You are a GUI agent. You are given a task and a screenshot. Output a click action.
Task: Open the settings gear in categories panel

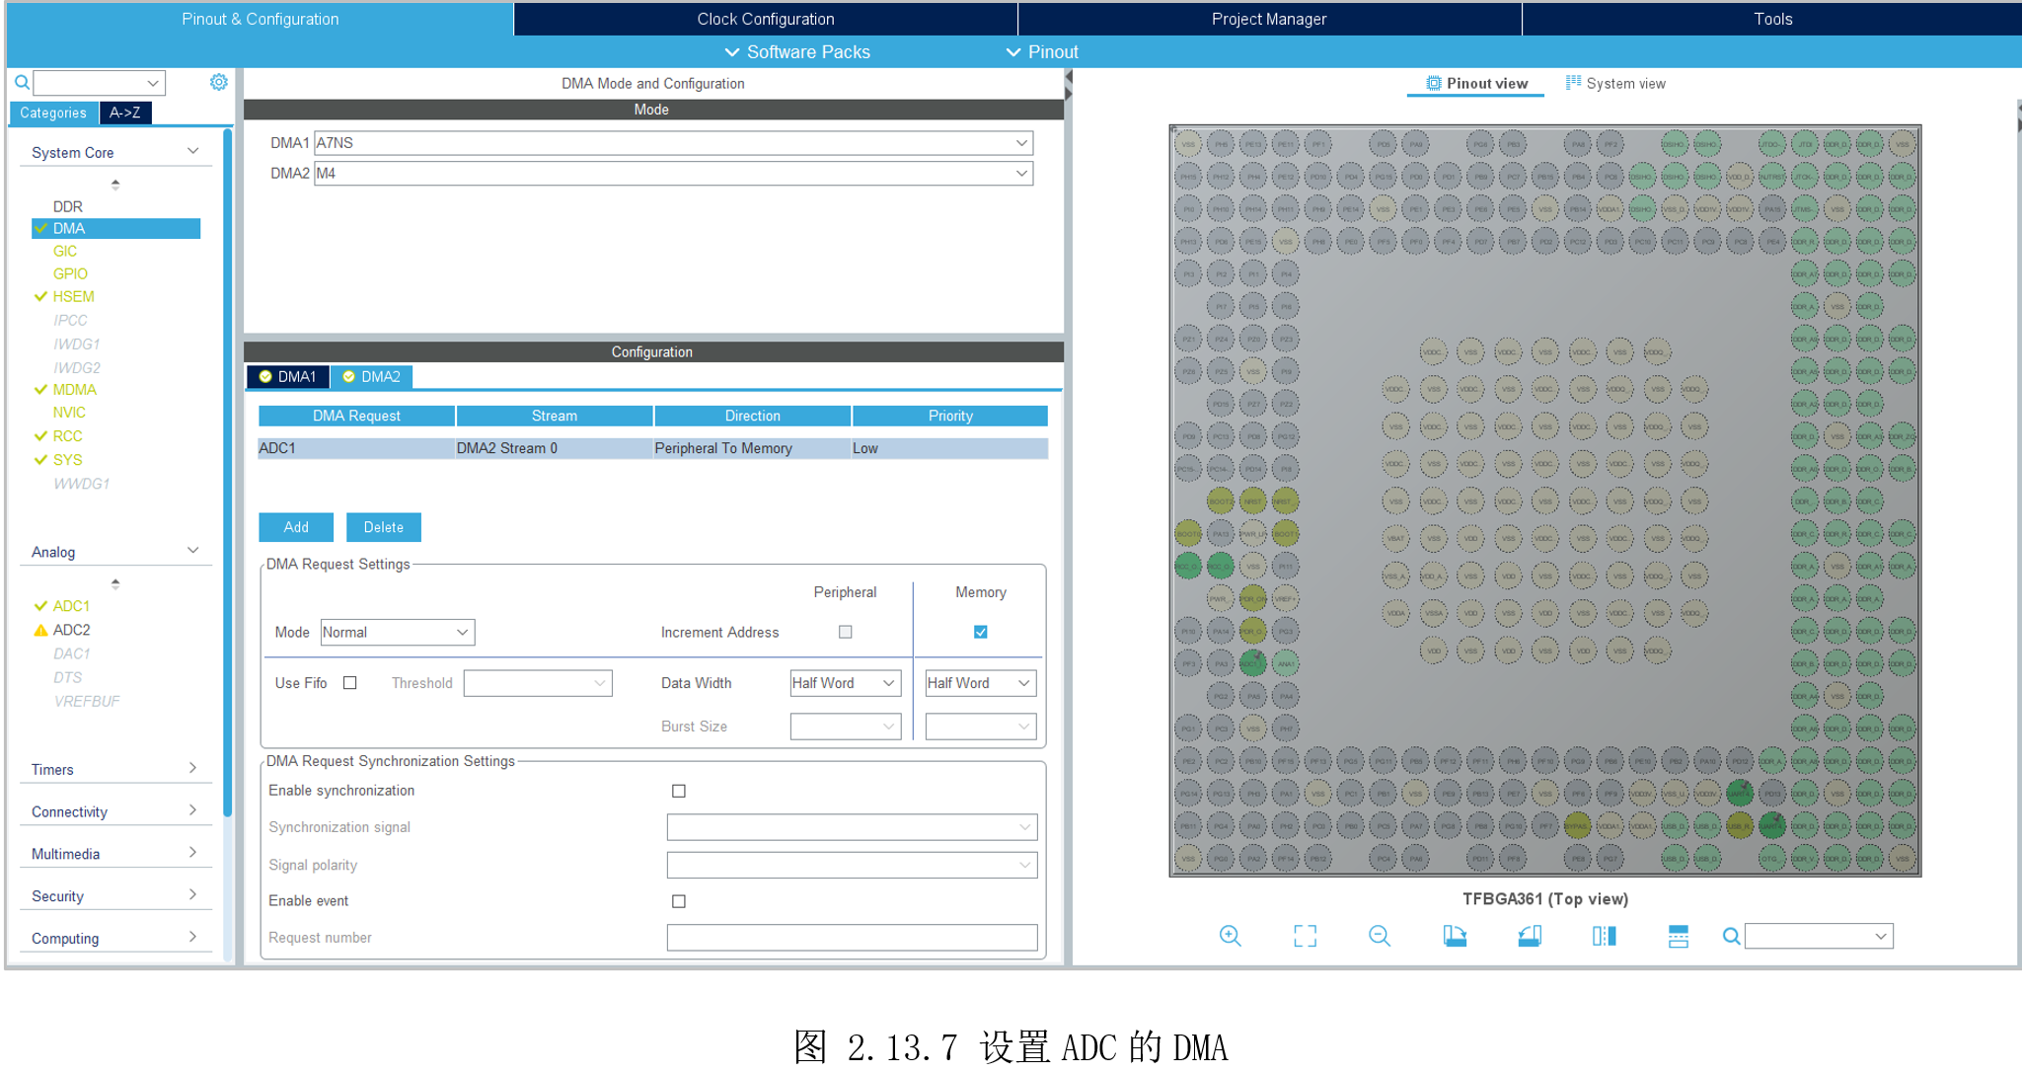(x=218, y=83)
